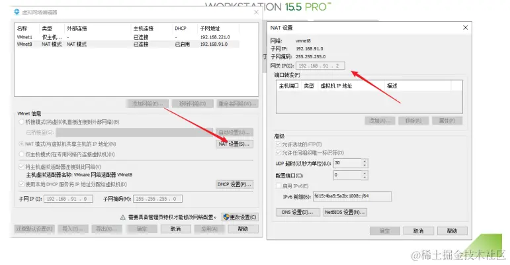Image resolution: width=510 pixels, height=265 pixels.
Task: Click the IPv6 前缀 input field
Action: tap(353, 196)
